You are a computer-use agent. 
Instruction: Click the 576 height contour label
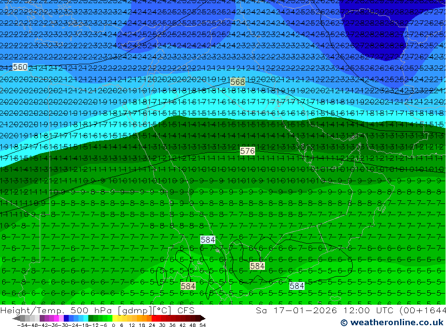point(248,151)
